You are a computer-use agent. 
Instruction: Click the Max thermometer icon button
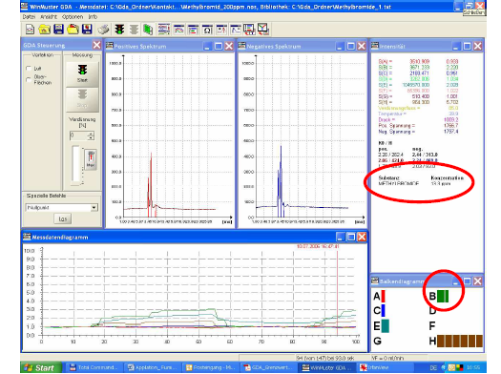(x=91, y=159)
